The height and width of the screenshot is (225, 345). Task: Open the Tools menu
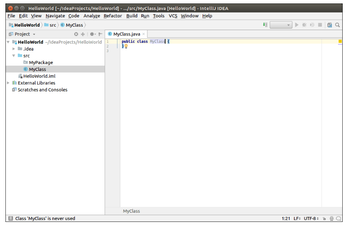[x=159, y=16]
